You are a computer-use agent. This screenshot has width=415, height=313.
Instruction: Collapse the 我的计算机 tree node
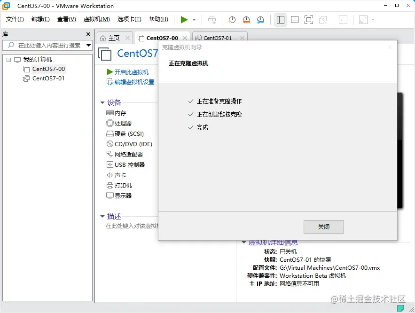point(9,60)
